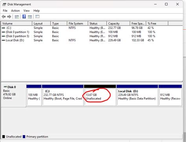Screen dimensions: 186x142
Task: Maximize the Disk Management window
Action: pos(166,4)
